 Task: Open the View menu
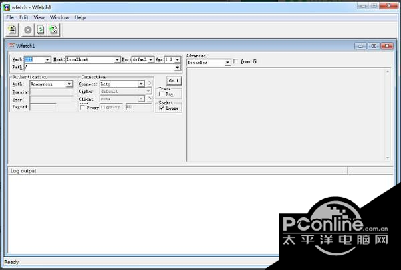click(x=39, y=17)
